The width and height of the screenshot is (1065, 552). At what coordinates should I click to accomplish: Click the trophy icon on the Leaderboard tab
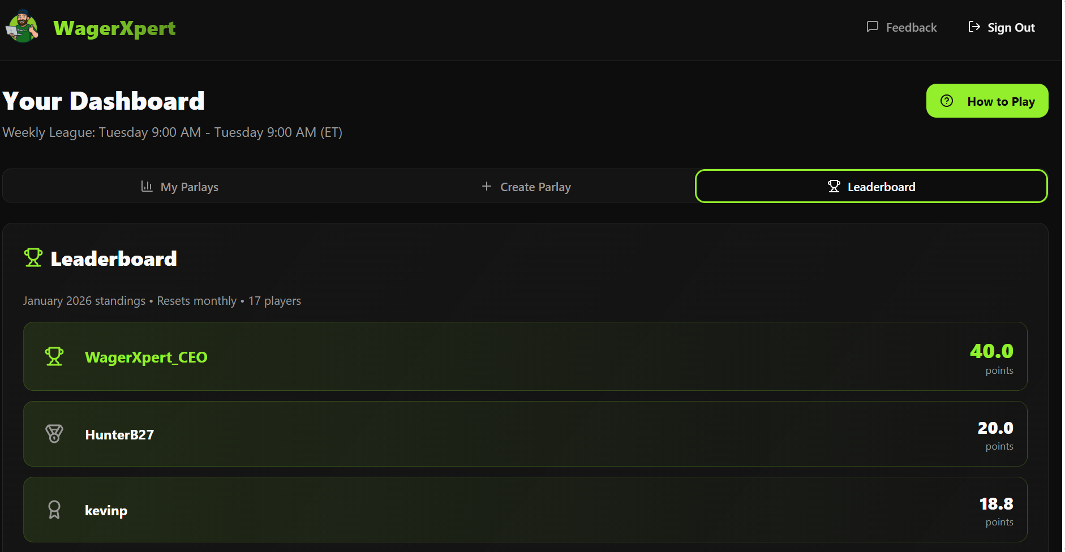click(x=835, y=186)
